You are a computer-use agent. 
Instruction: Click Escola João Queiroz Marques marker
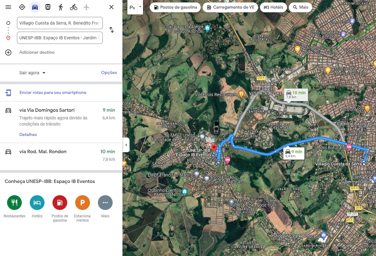coord(206,179)
